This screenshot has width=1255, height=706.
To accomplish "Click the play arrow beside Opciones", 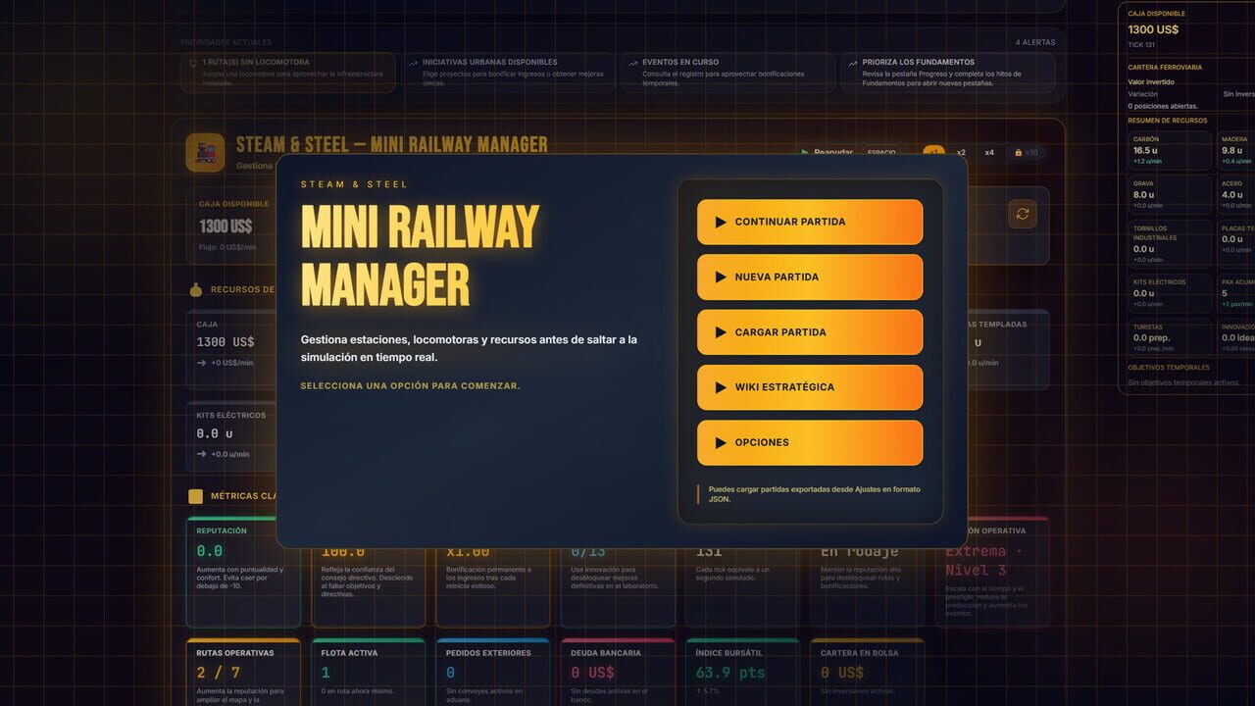I will coord(721,442).
